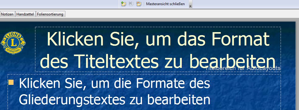Screen dimensions: 299x110
Task: Click the 'Titelbereich für AutoLayouts' label
Action: point(243,68)
